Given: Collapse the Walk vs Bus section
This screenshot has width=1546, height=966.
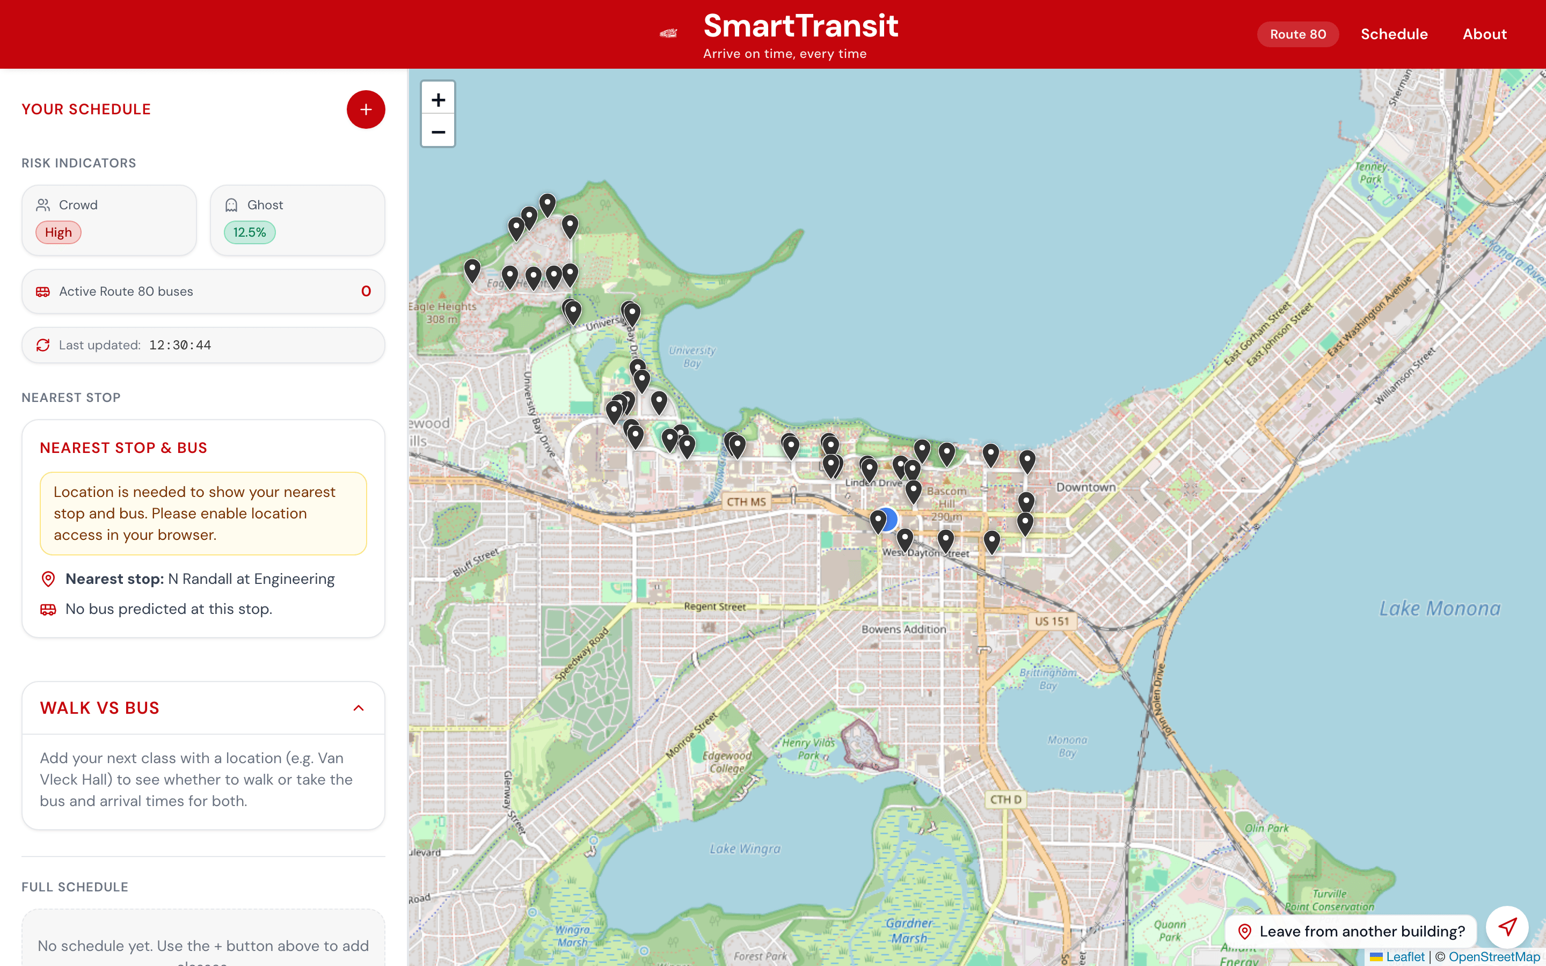Looking at the screenshot, I should click(359, 708).
